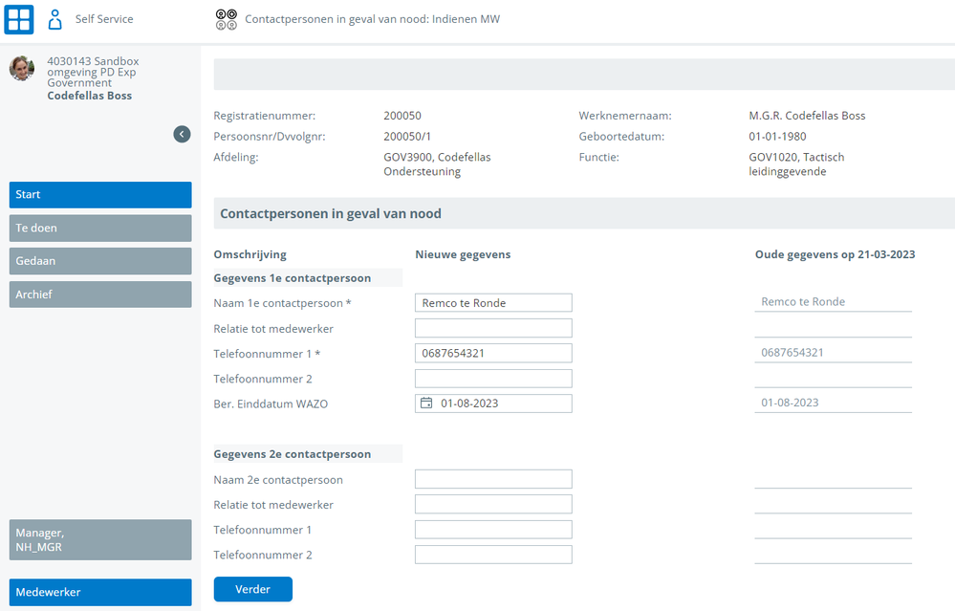Click the Naam 2e contactpersoon field
The height and width of the screenshot is (611, 955).
click(493, 480)
